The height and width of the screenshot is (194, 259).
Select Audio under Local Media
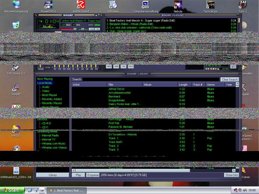pyautogui.click(x=46, y=87)
